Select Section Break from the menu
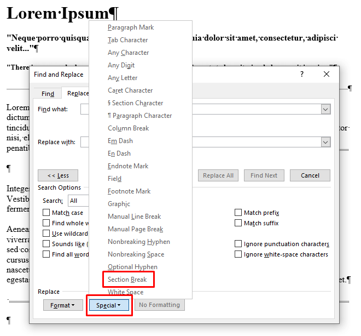The height and width of the screenshot is (336, 361). click(127, 280)
